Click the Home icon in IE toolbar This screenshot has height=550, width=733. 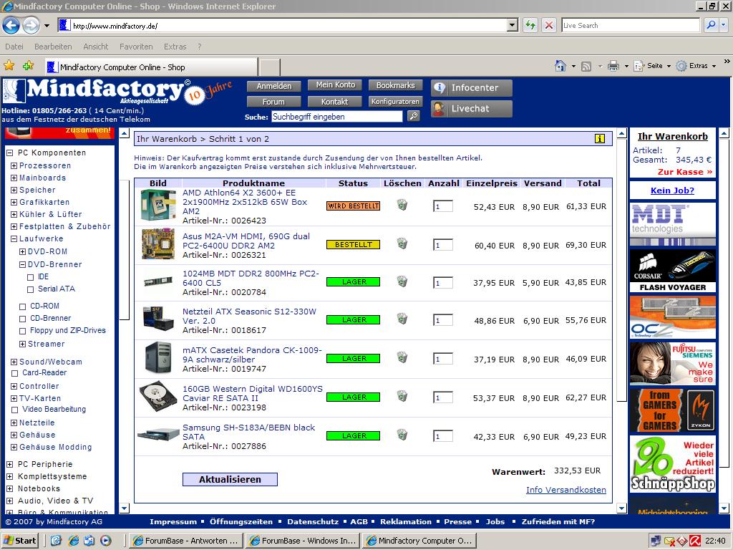(x=560, y=66)
